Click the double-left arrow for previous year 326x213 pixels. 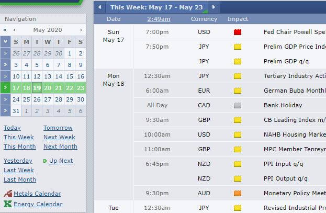point(5,30)
